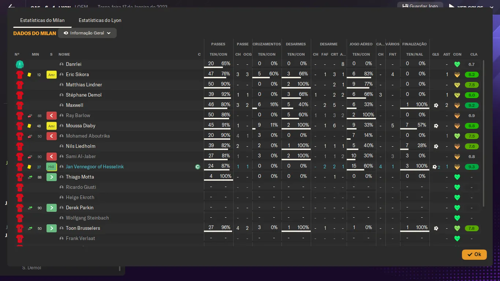
Task: Click the Amr badge for Eric Sikora
Action: [x=52, y=75]
